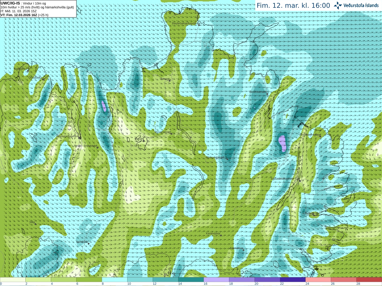This screenshot has height=286, width=382.
Task: Click the Ólafsfjörður station label
Action: coord(35,77)
